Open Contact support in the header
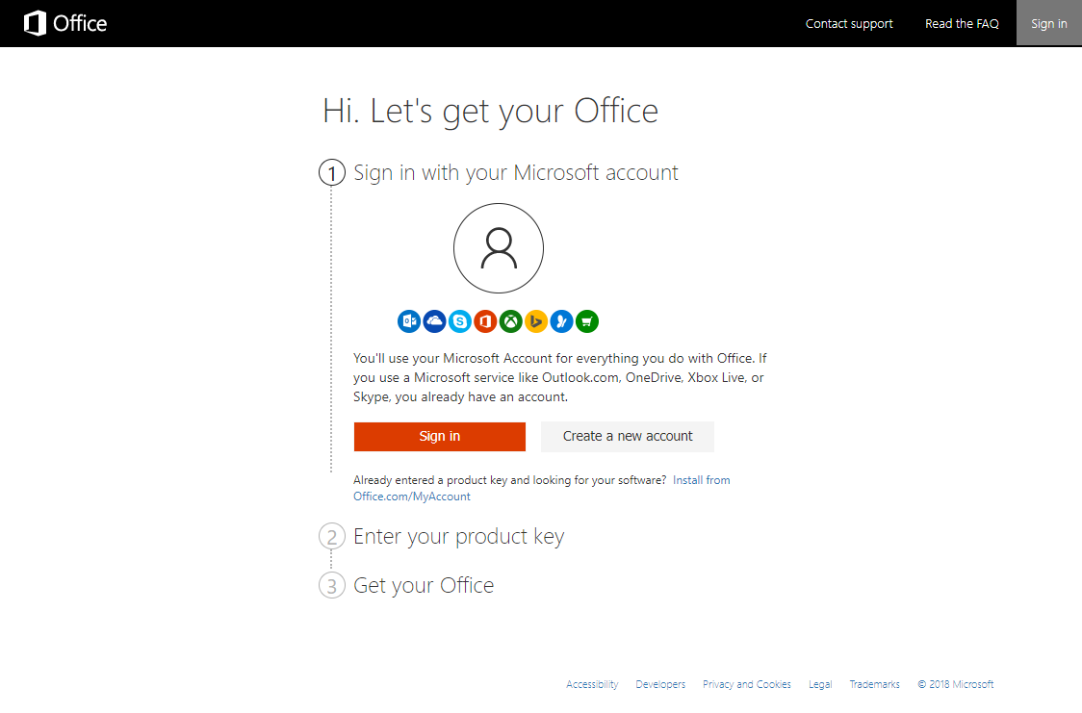This screenshot has width=1082, height=713. click(x=849, y=23)
